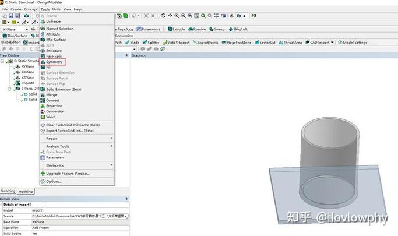The height and width of the screenshot is (236, 398).
Task: Open the File menu
Action: pos(5,9)
